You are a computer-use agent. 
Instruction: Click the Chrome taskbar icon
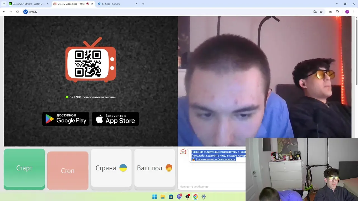coord(196,197)
